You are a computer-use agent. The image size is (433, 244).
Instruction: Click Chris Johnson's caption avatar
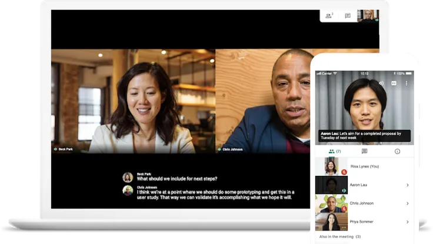pyautogui.click(x=128, y=190)
